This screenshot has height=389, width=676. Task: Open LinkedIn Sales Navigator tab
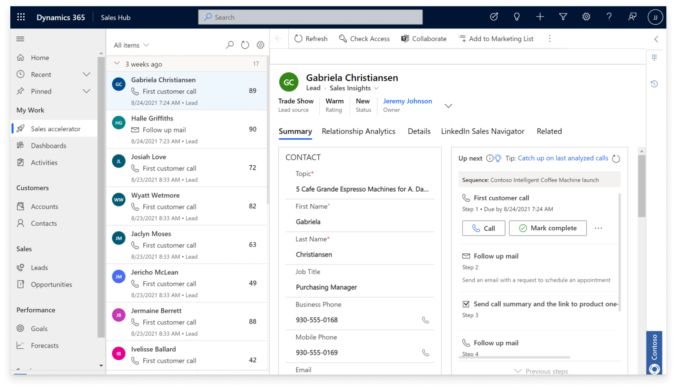483,131
